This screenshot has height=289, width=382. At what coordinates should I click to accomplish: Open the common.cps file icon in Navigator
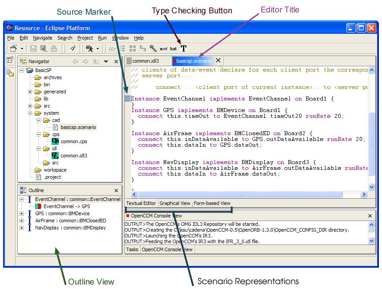pyautogui.click(x=55, y=141)
